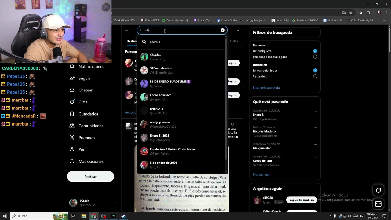
Task: Click the page's vertical scrollbar
Action: pyautogui.click(x=389, y=40)
